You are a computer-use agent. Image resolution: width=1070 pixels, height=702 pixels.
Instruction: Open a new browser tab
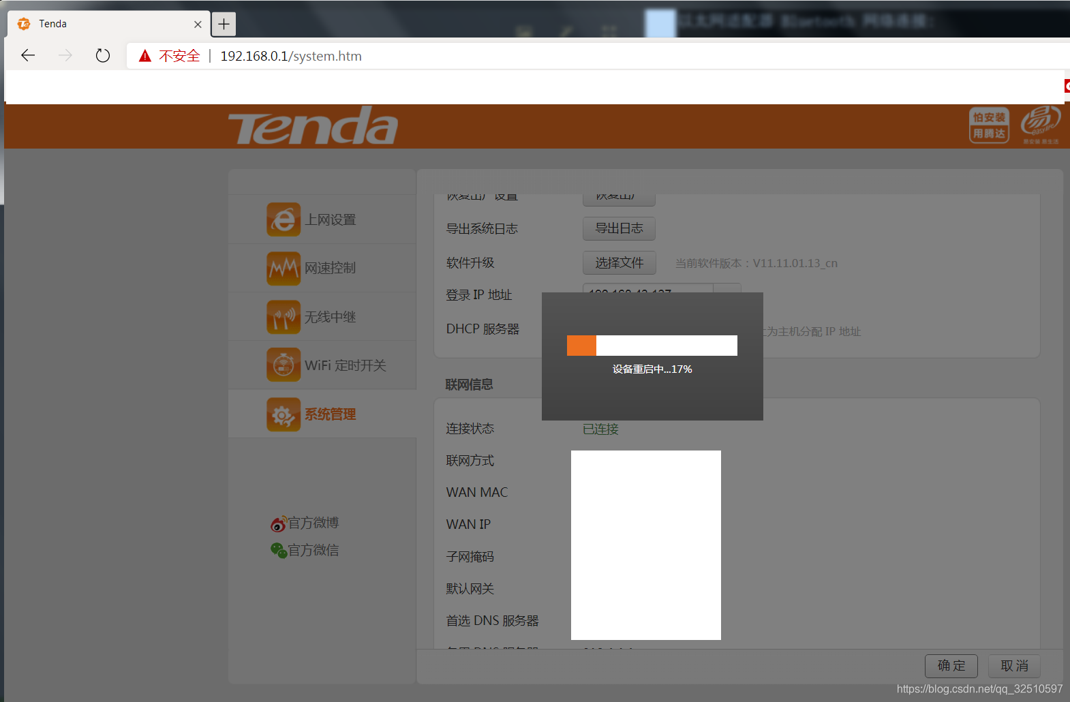point(224,24)
